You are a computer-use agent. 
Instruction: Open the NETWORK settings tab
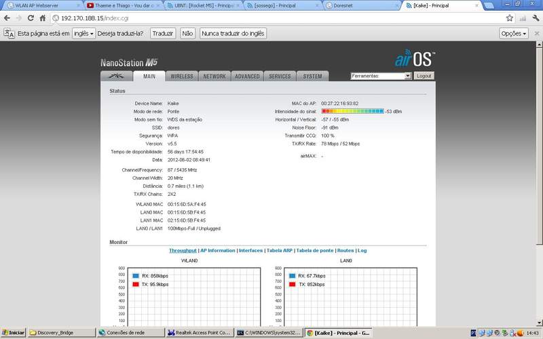pyautogui.click(x=214, y=76)
